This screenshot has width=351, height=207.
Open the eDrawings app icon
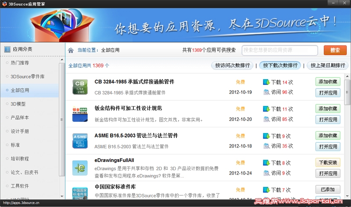click(80, 168)
